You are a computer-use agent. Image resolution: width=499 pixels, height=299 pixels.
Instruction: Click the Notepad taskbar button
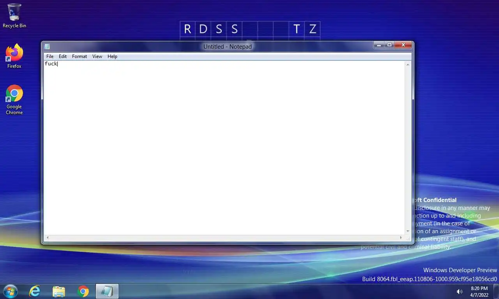[x=107, y=291]
